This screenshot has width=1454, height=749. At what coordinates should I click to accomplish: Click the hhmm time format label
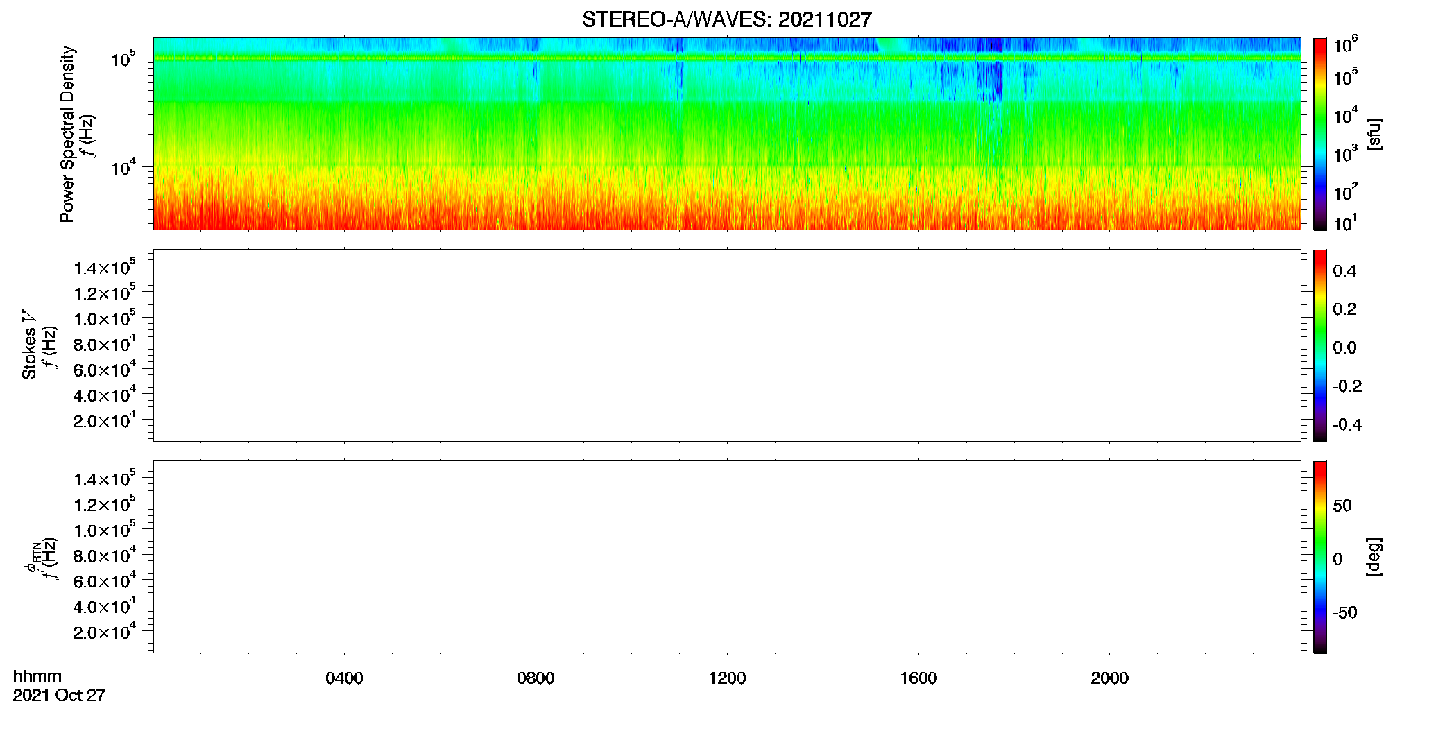(x=37, y=676)
